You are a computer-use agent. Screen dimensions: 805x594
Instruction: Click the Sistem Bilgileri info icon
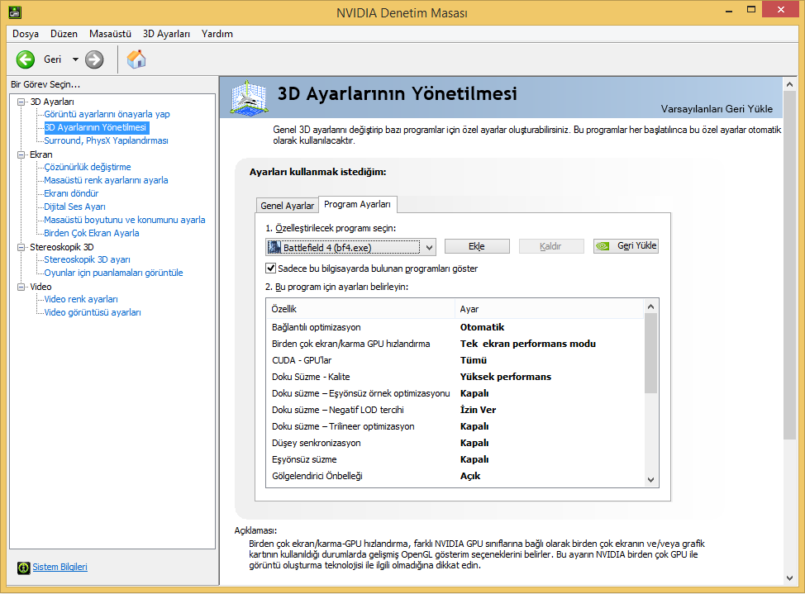pos(24,568)
